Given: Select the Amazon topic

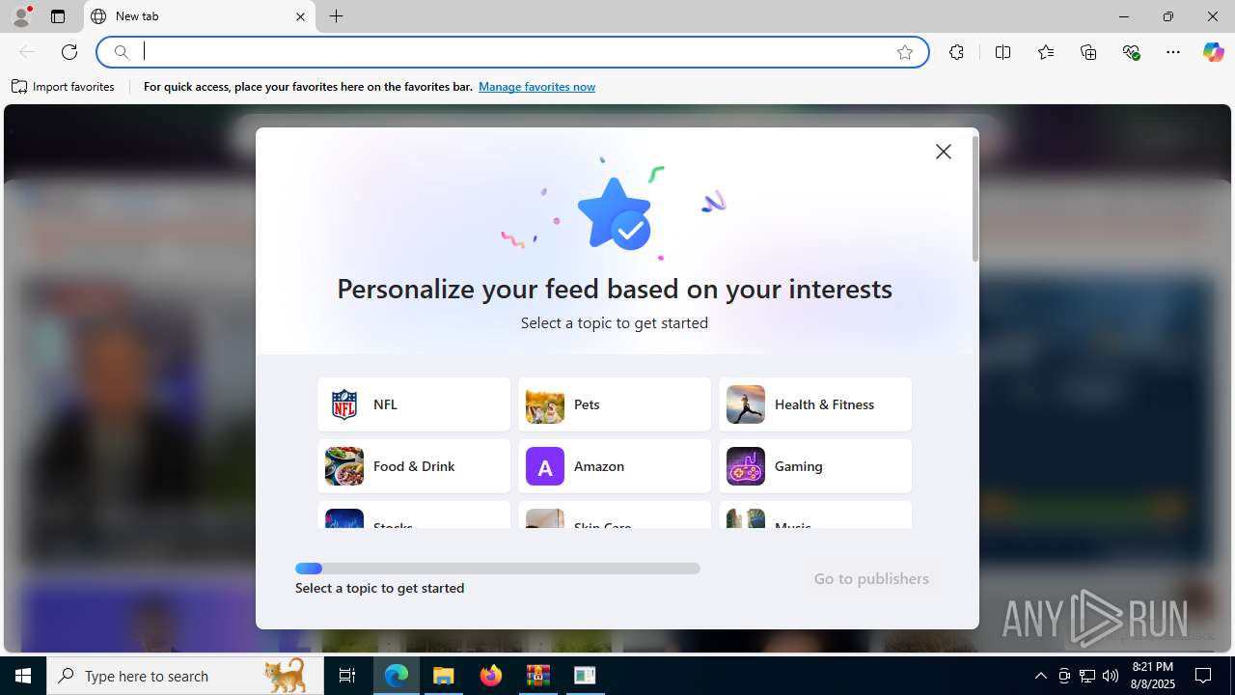Looking at the screenshot, I should point(615,466).
